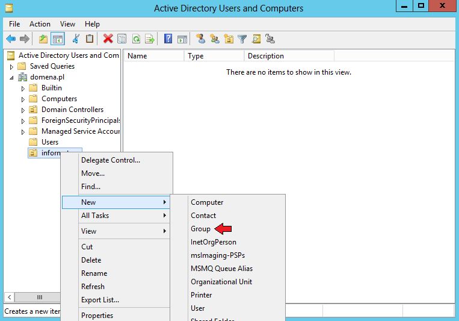Open the File menu
Image resolution: width=459 pixels, height=321 pixels.
[14, 24]
